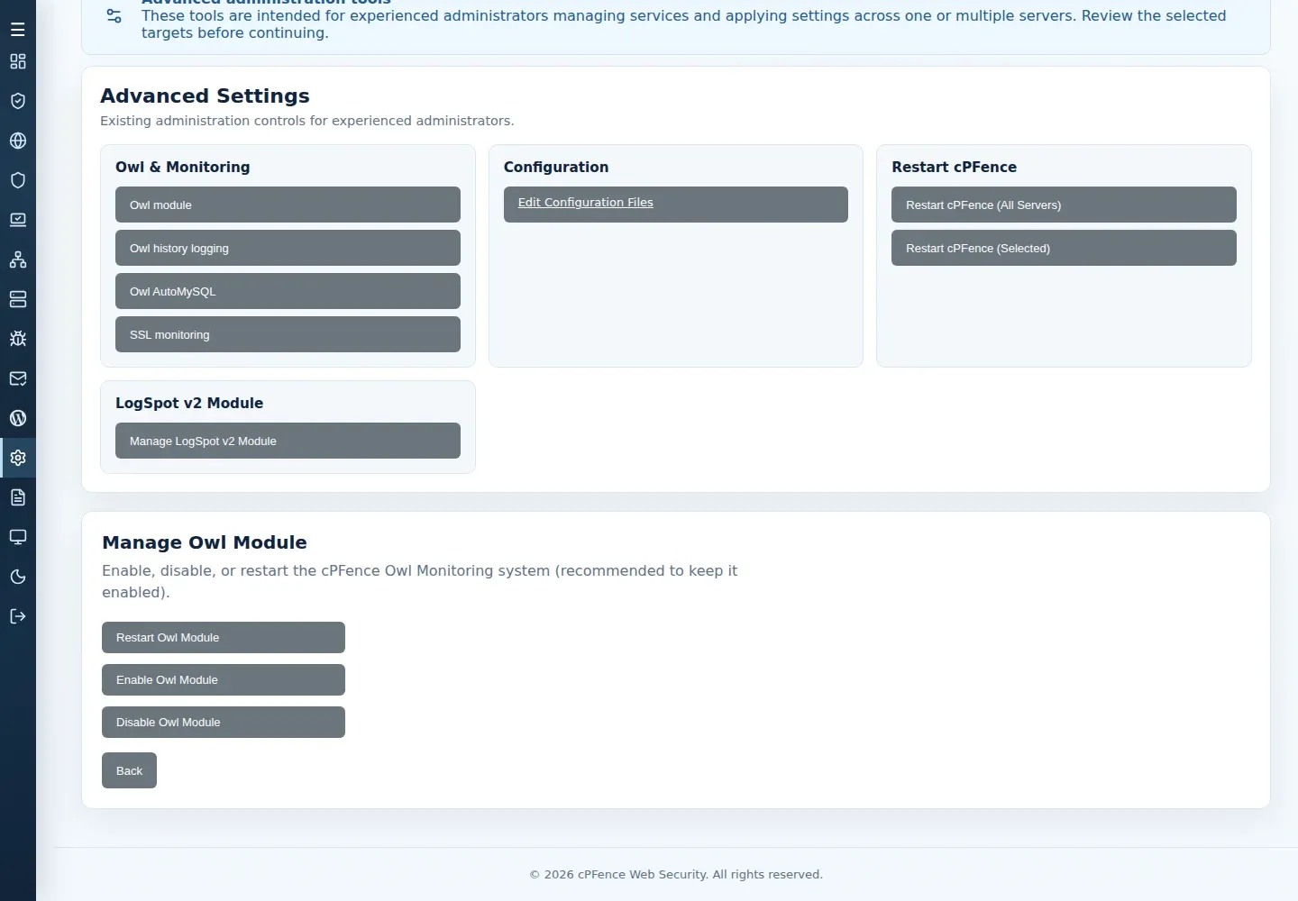Viewport: 1298px width, 901px height.
Task: Click Restart cPFence (Selected)
Action: tap(1064, 248)
